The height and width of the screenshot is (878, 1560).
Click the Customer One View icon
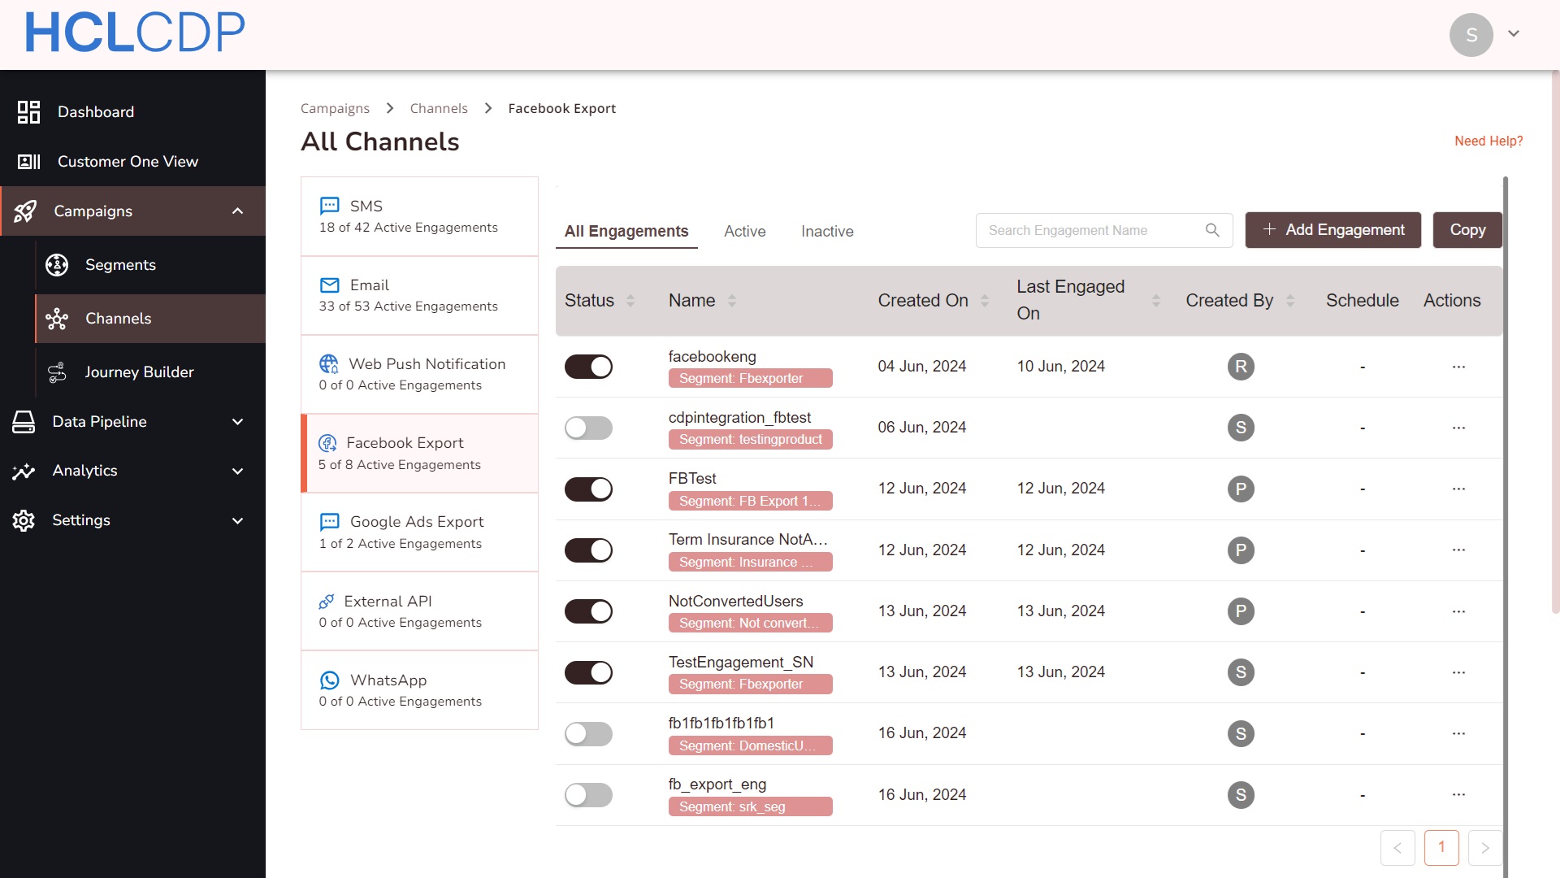[x=28, y=162]
